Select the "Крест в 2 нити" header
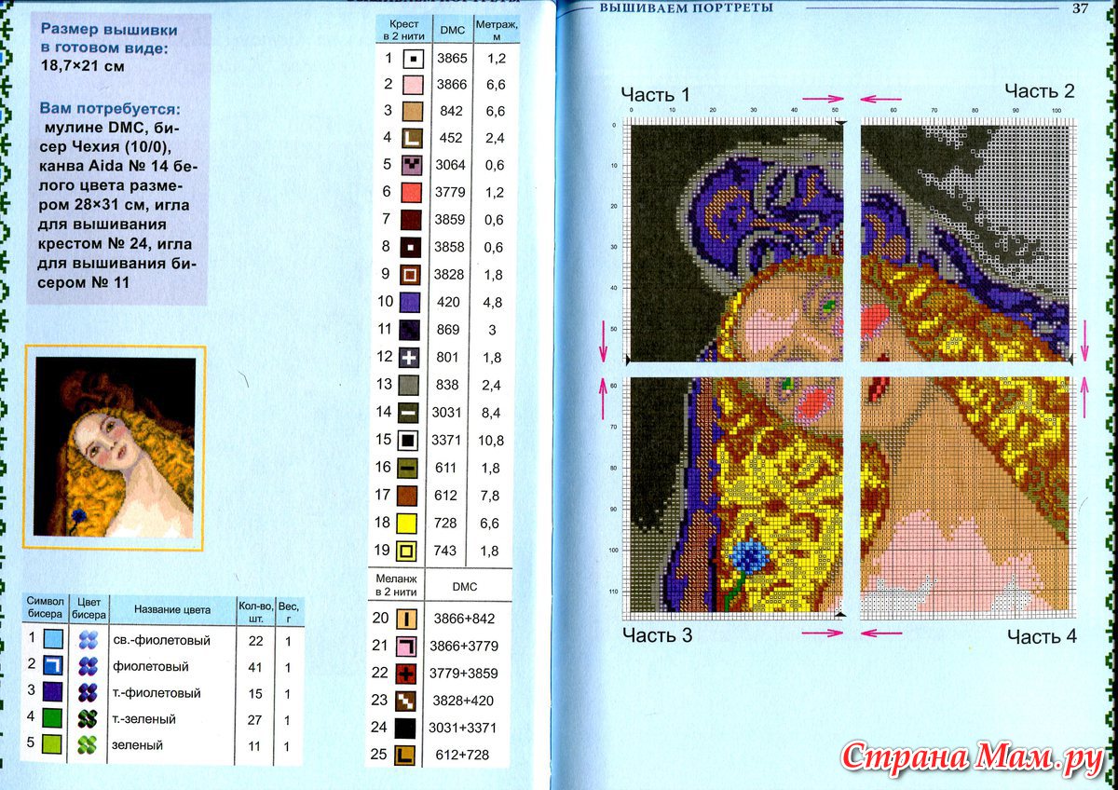 pos(404,31)
